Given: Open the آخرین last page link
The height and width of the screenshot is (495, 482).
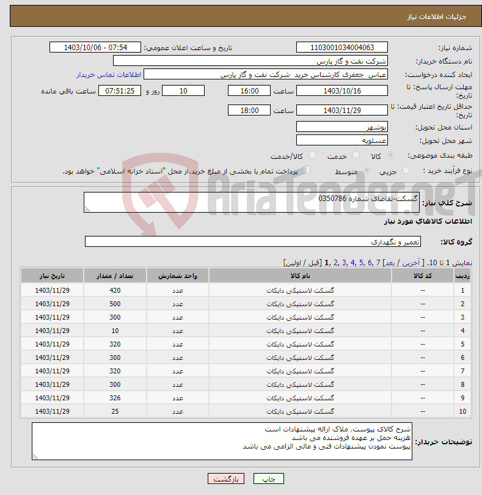Looking at the screenshot, I should coord(411,263).
